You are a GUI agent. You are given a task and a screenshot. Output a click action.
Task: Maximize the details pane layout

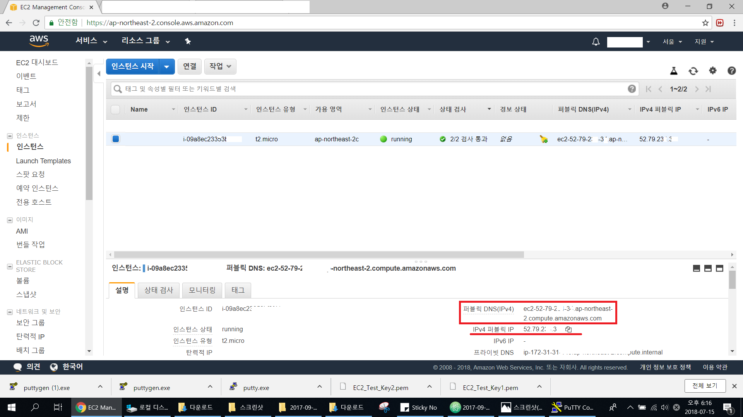(x=720, y=268)
